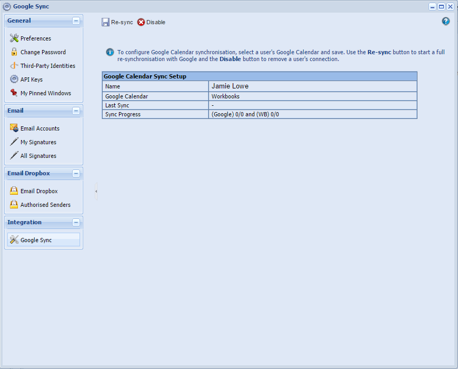Click the All Signatures pen icon

click(14, 155)
